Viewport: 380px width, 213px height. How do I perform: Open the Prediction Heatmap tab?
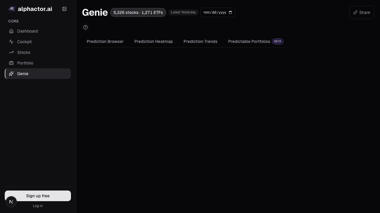153,41
